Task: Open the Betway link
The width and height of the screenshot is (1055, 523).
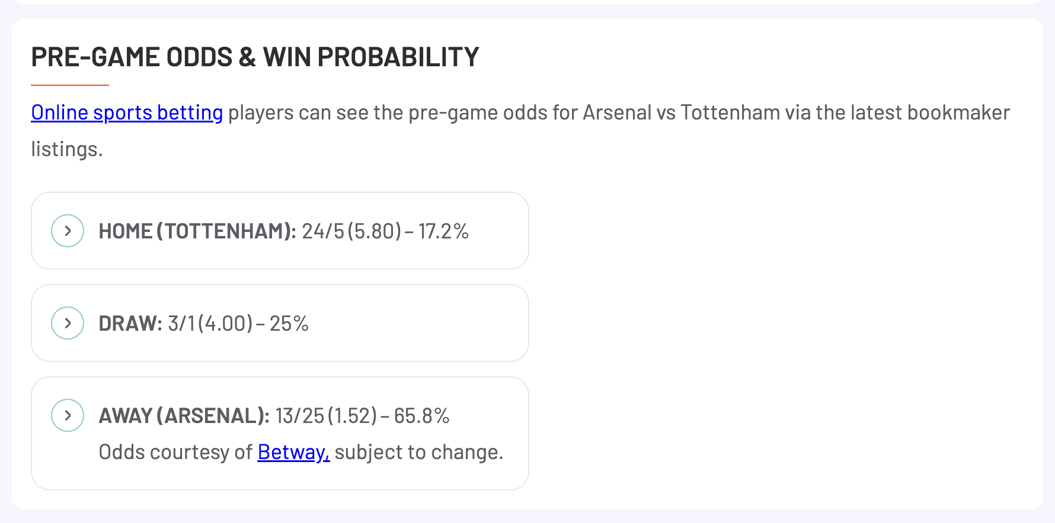Action: click(x=293, y=451)
